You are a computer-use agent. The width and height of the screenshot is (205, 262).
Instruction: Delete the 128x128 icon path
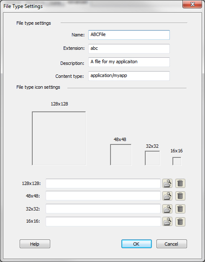click(x=180, y=183)
